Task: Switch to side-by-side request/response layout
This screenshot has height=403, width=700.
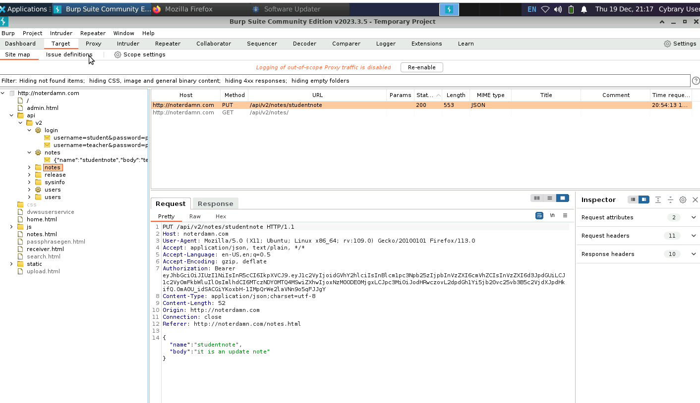Action: point(537,198)
